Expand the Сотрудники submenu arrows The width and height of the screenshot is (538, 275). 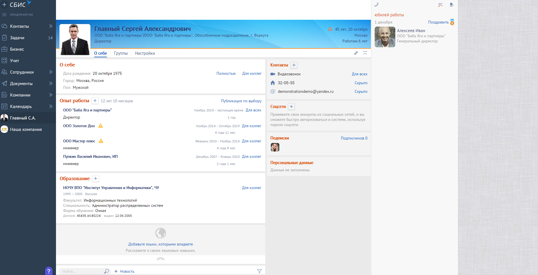pyautogui.click(x=51, y=72)
